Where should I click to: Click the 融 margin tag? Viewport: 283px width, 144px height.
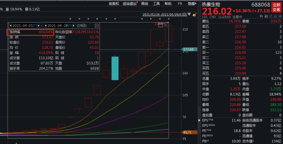click(266, 16)
